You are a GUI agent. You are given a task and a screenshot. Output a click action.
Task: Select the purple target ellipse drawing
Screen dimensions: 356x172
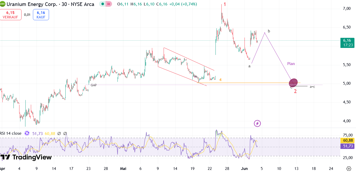[293, 83]
